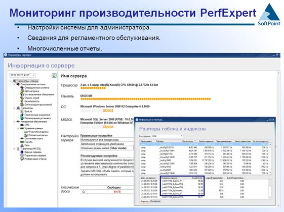
Task: Click the Параметры MSSQL database icon
Action: [18, 149]
